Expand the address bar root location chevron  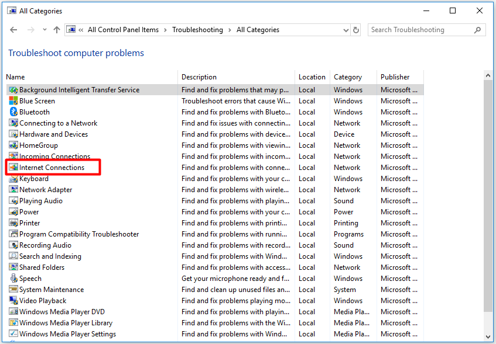(81, 30)
